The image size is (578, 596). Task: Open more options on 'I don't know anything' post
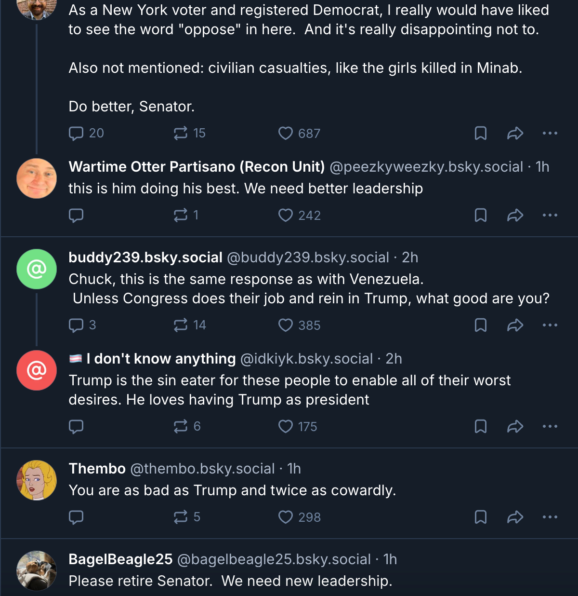pyautogui.click(x=550, y=426)
